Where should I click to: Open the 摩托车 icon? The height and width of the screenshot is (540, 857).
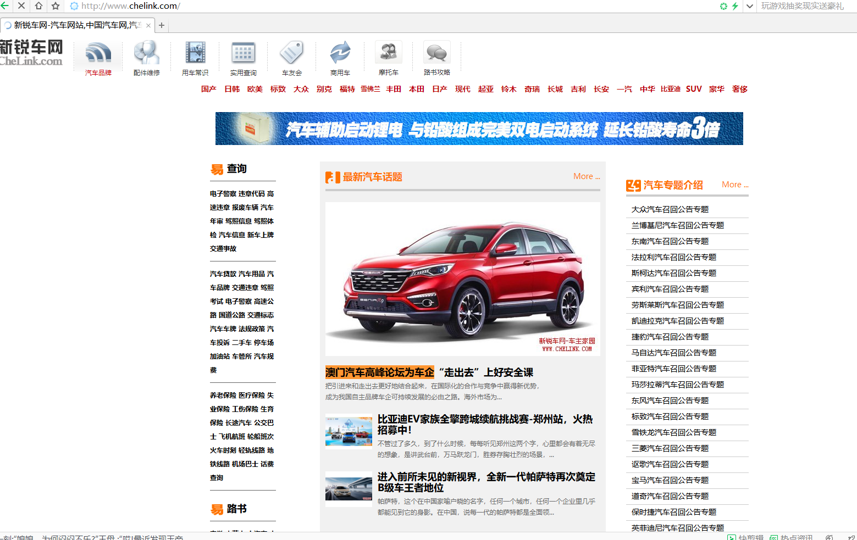pos(389,53)
